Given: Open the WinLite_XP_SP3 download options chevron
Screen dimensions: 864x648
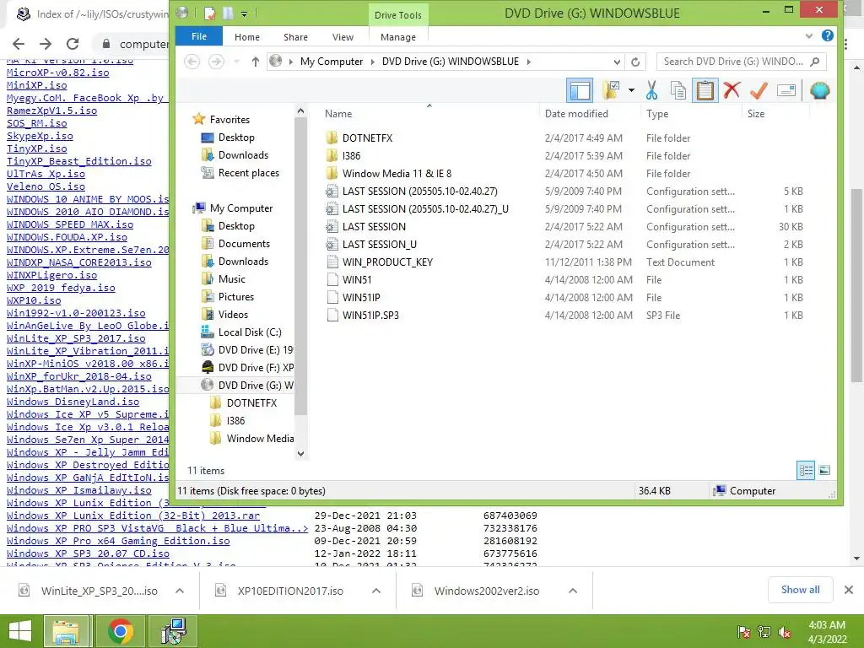Looking at the screenshot, I should tap(180, 591).
